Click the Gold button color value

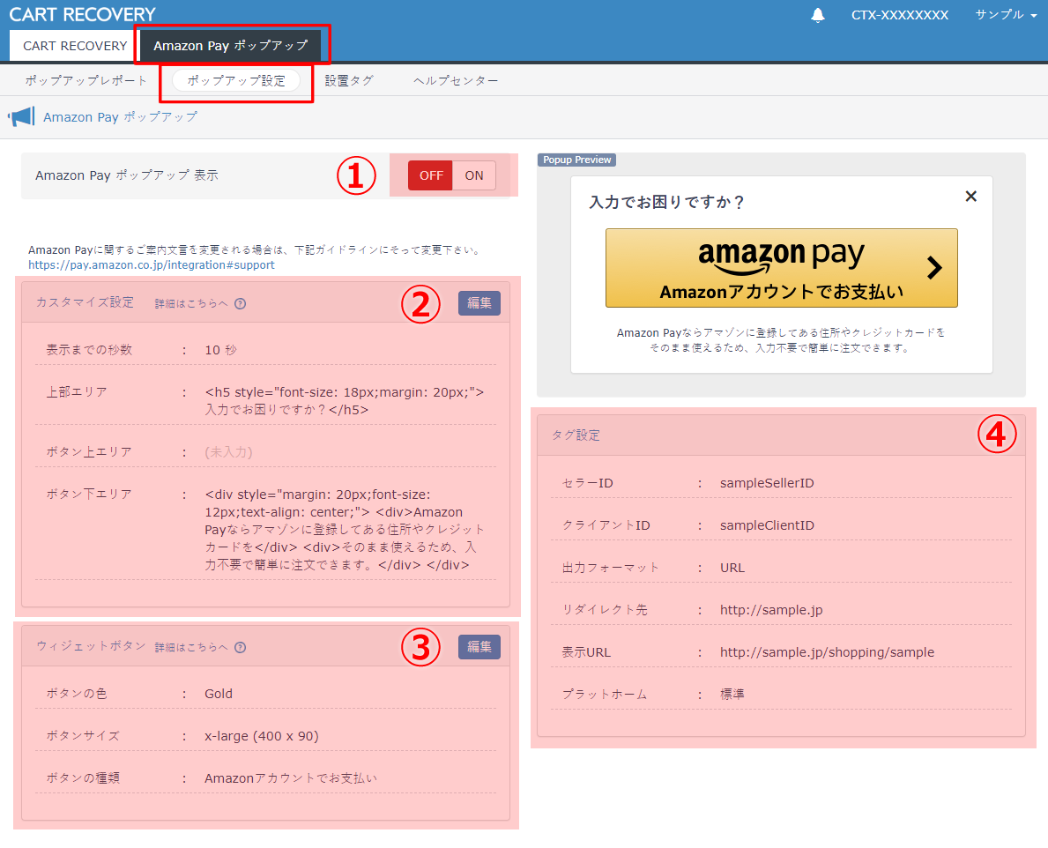(219, 694)
